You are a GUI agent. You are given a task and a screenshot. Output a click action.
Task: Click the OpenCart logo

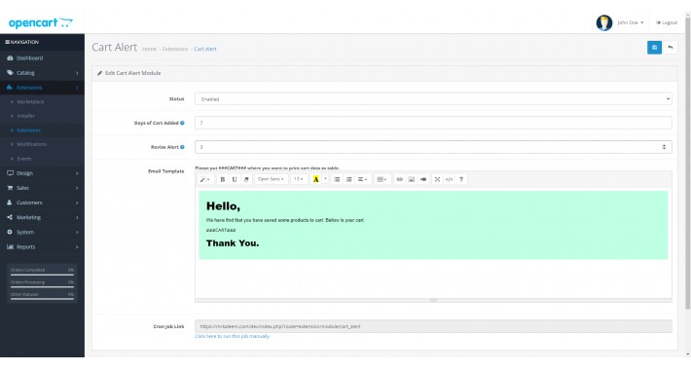(x=41, y=22)
